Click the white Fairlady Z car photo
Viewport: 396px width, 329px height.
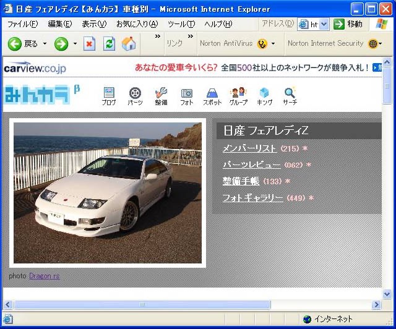click(x=108, y=193)
